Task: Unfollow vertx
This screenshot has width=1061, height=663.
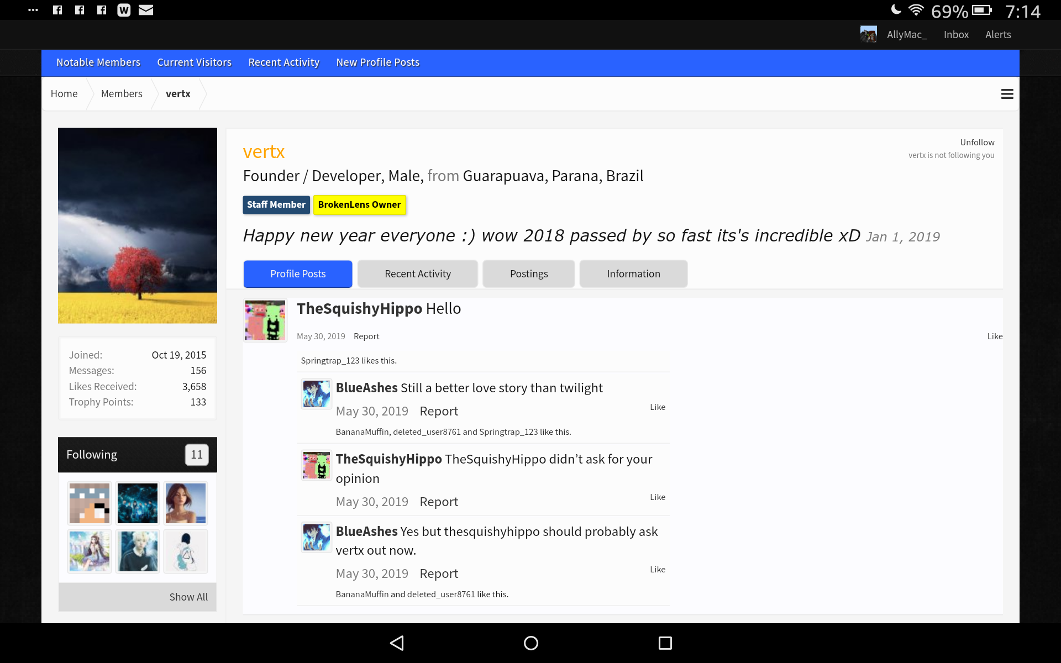Action: click(977, 143)
